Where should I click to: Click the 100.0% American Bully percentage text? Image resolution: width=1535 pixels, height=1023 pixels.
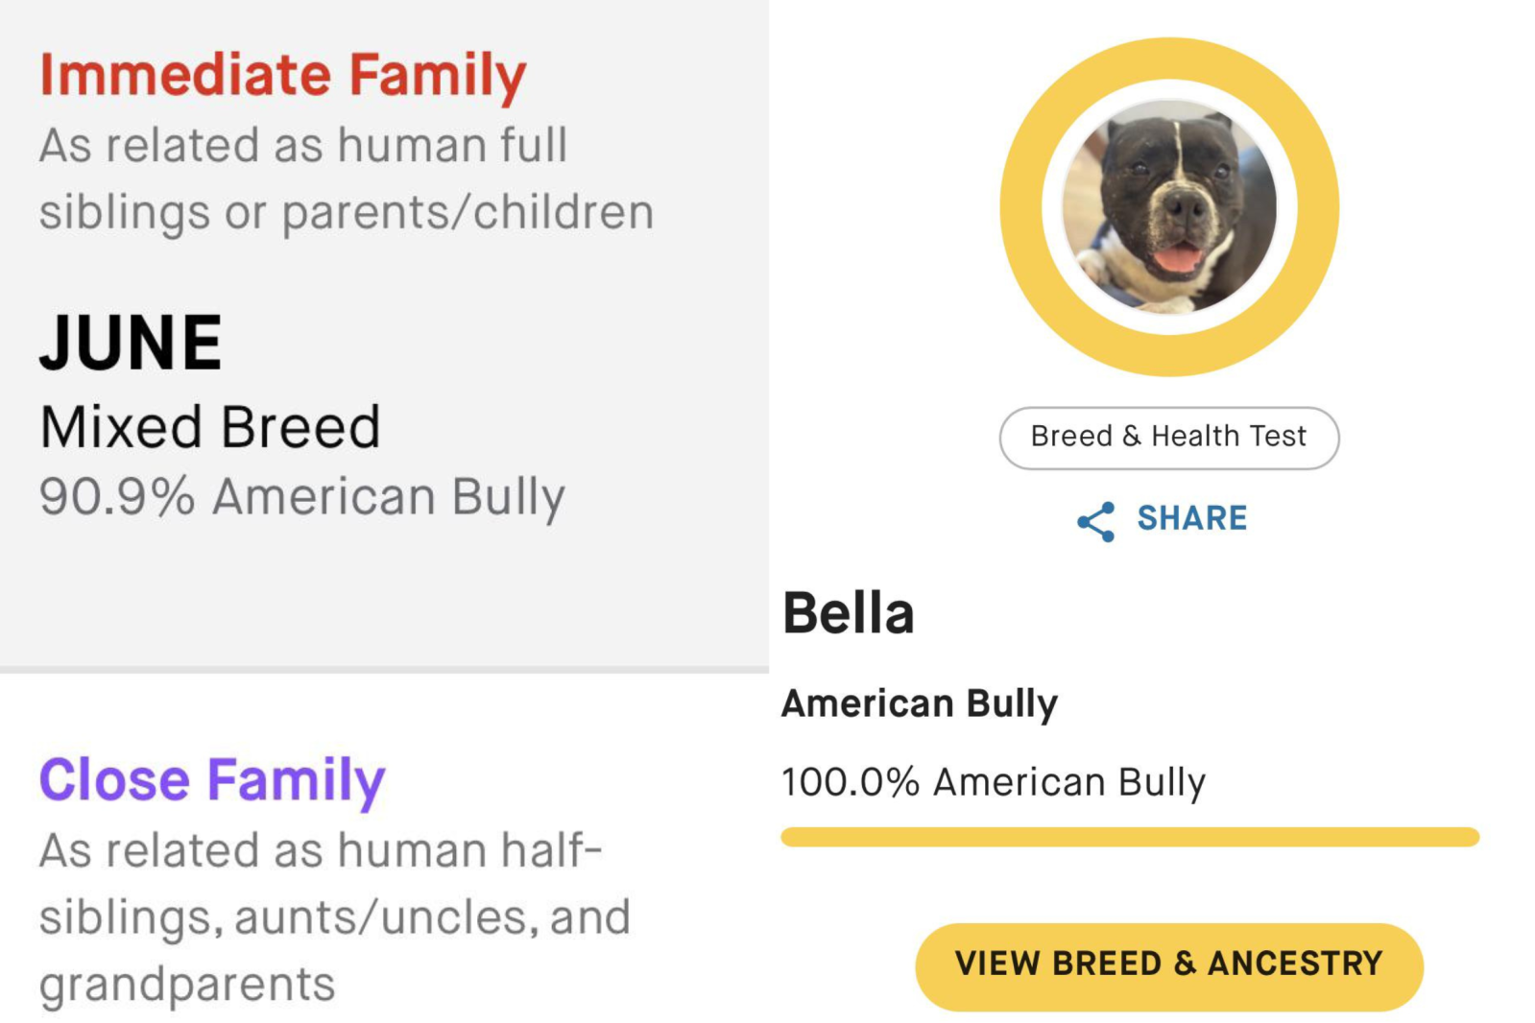[x=994, y=780]
